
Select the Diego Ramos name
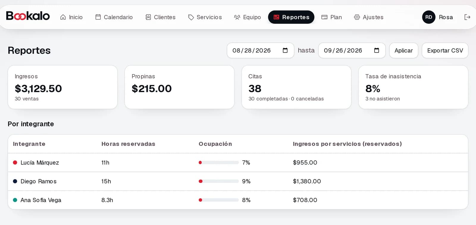pyautogui.click(x=38, y=181)
